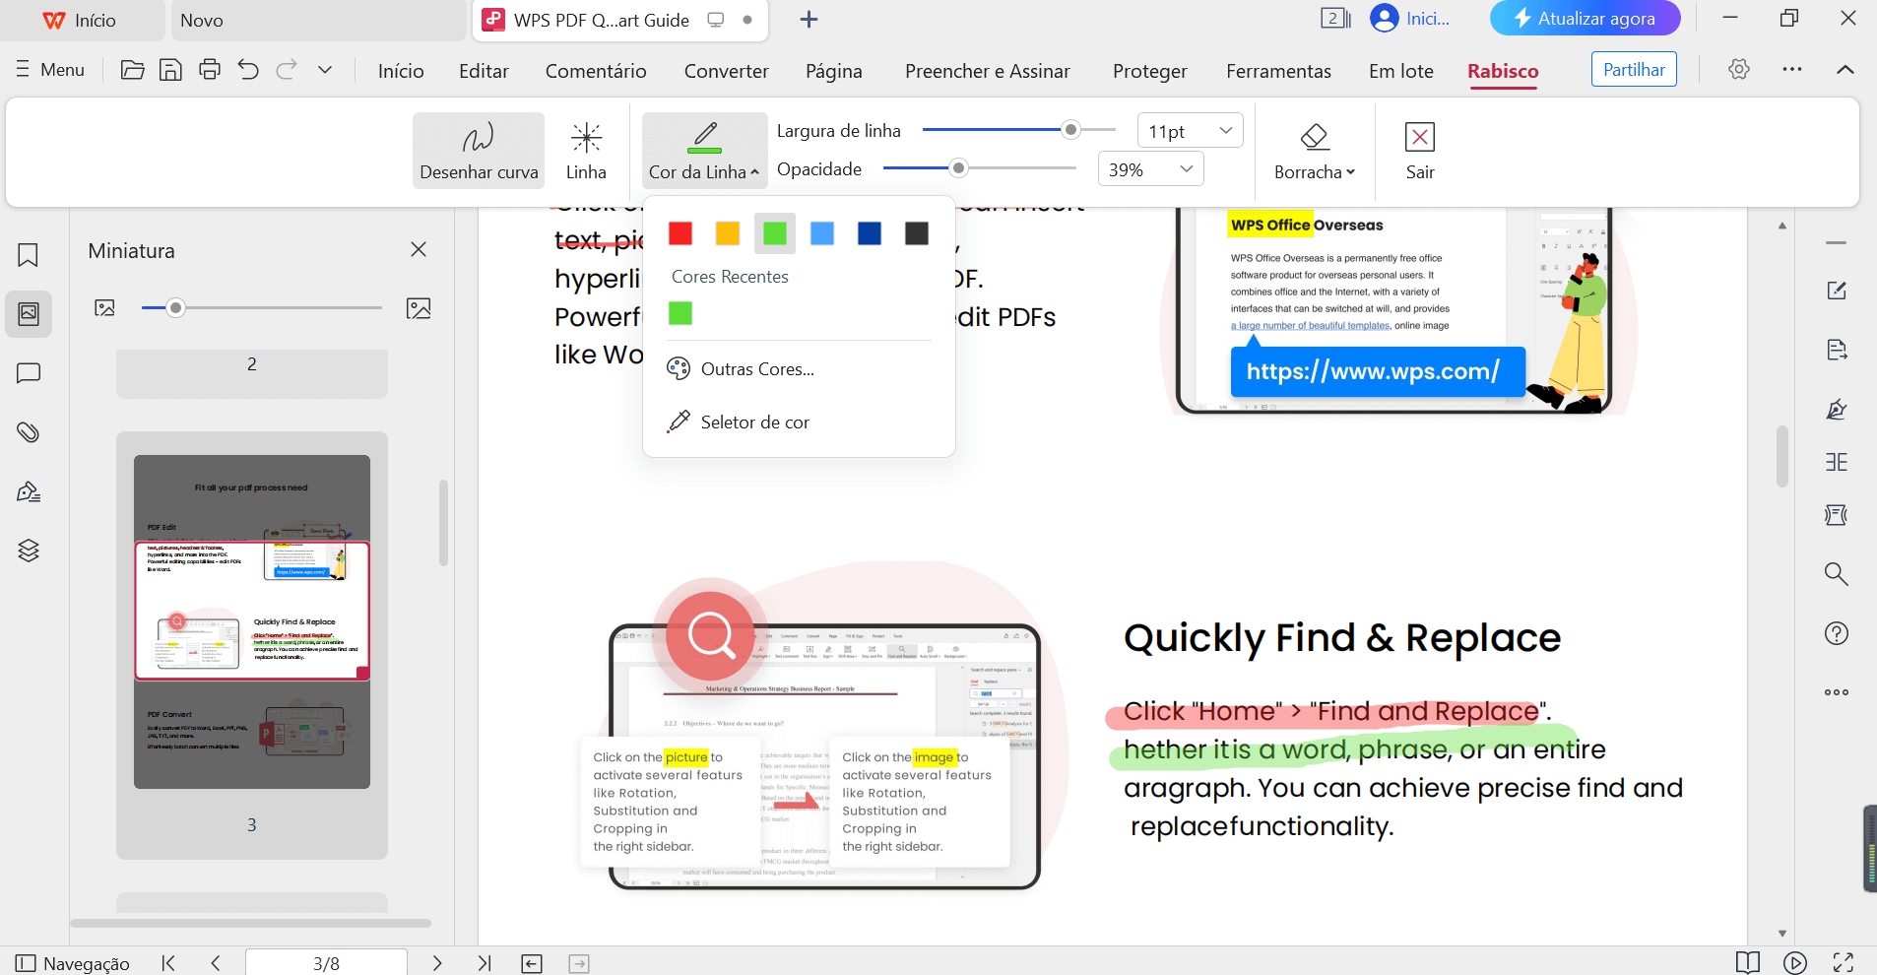Select the Desenhar curva drawing tool
This screenshot has width=1877, height=975.
coord(478,150)
